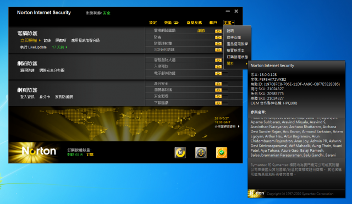Image resolution: width=352 pixels, height=204 pixels.
Task: Open the 身分卡 link
Action: click(x=45, y=97)
